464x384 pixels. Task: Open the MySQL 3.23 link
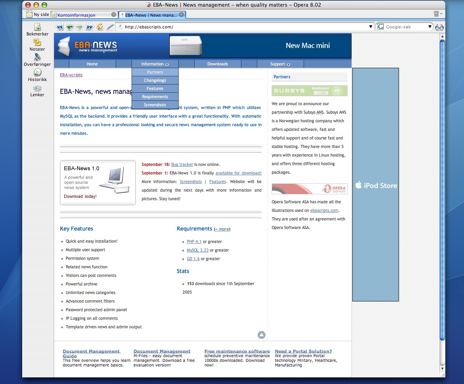197,250
